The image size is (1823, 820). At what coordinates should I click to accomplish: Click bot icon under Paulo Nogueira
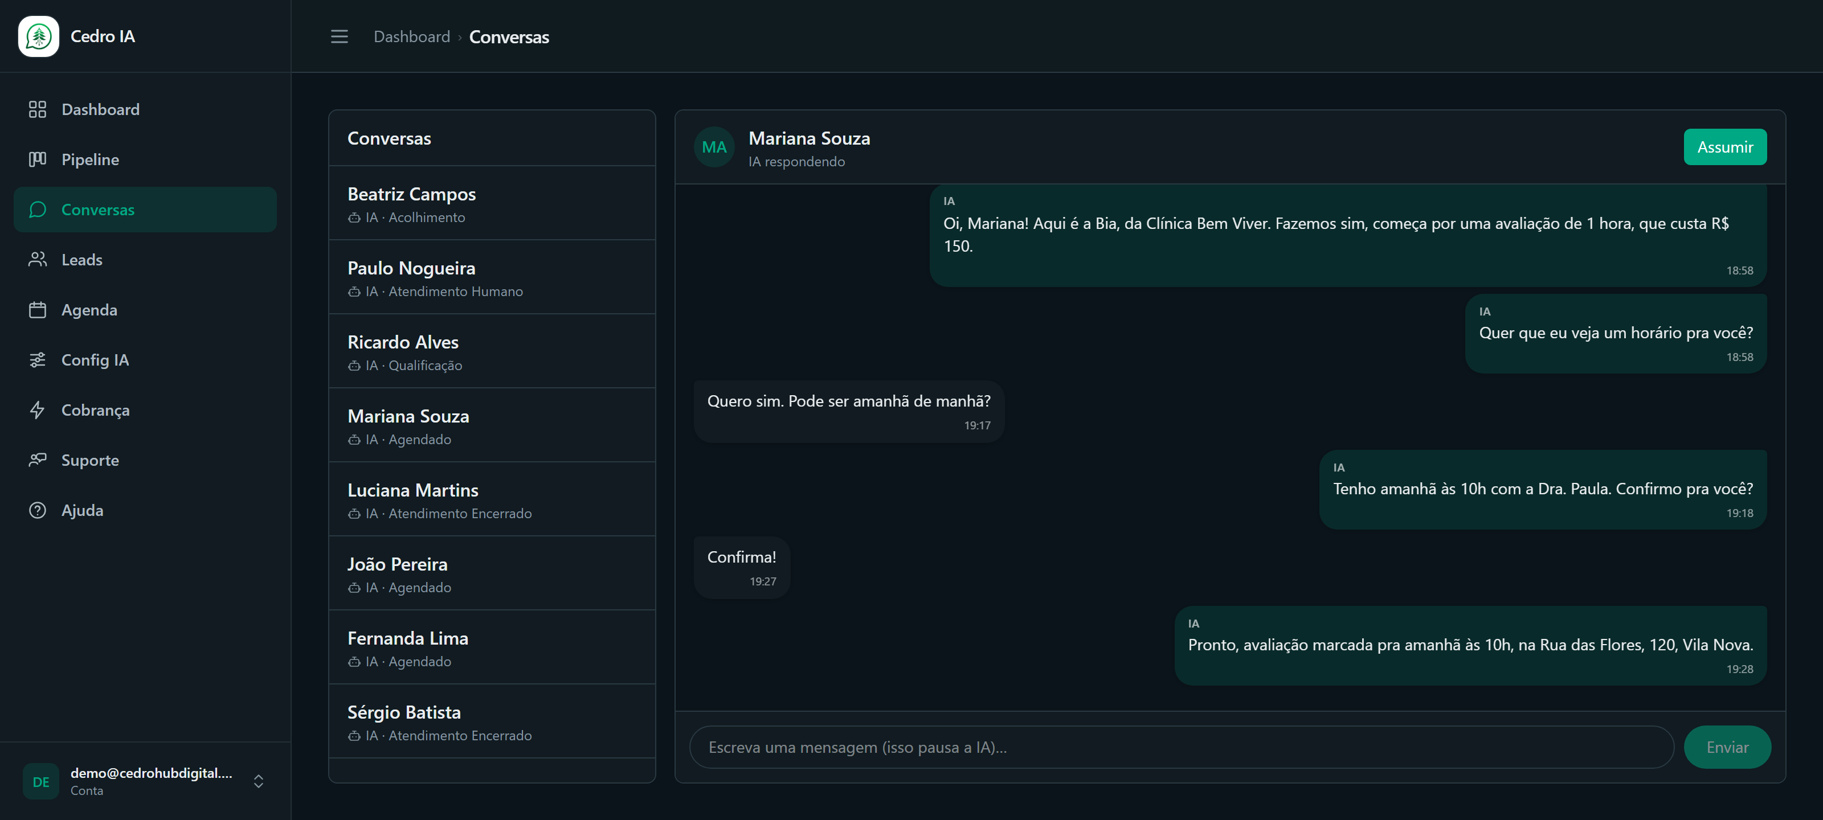[354, 292]
